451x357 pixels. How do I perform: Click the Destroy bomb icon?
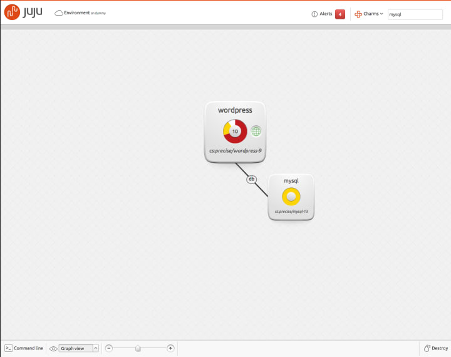click(x=427, y=348)
